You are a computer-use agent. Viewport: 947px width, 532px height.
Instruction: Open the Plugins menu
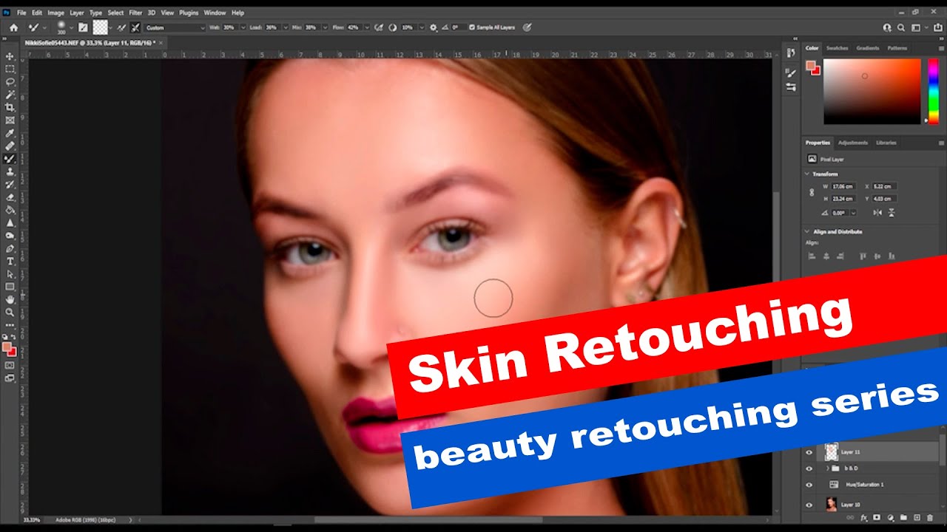[x=189, y=13]
